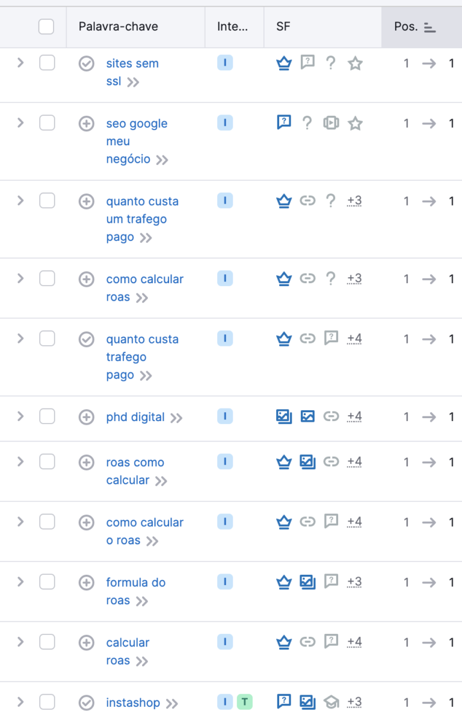Select the checkbox for the 'calcular roas' row
Viewport: 462px width, 723px height.
pos(47,642)
